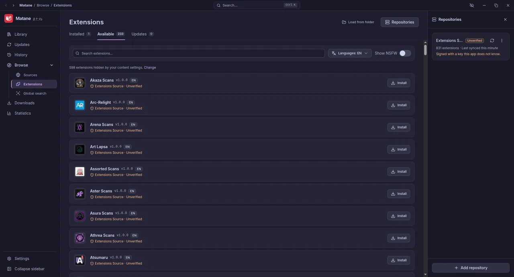Click the Art Lapsa EN language badge

tap(127, 147)
